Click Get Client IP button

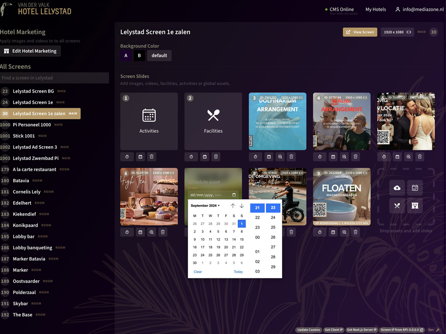click(x=334, y=330)
